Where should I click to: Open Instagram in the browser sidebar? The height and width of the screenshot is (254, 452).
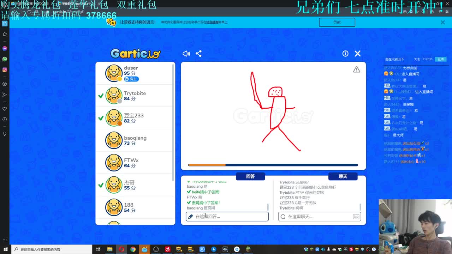pos(5,69)
